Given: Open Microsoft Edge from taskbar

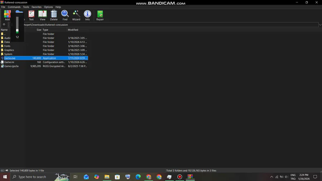Looking at the screenshot, I should 138,177.
